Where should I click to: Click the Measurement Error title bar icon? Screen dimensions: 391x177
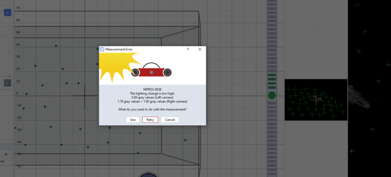point(102,50)
